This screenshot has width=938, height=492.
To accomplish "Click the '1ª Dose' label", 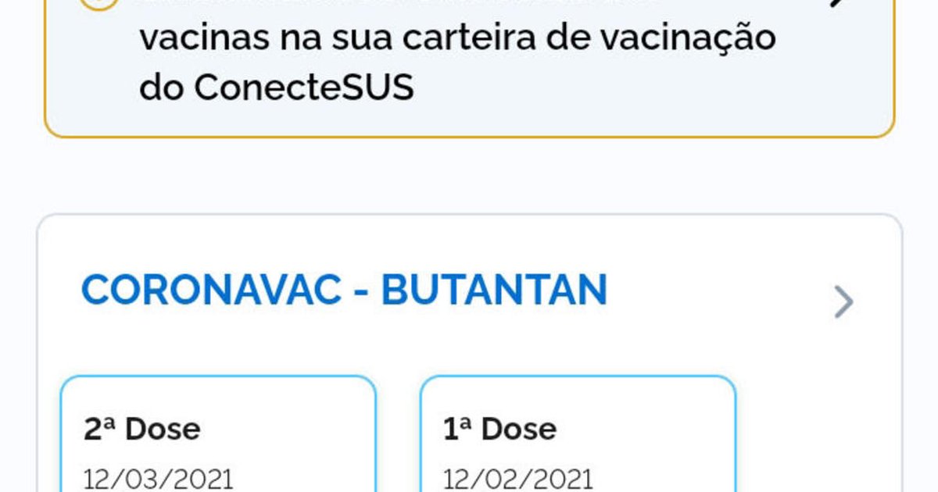I will pyautogui.click(x=500, y=429).
